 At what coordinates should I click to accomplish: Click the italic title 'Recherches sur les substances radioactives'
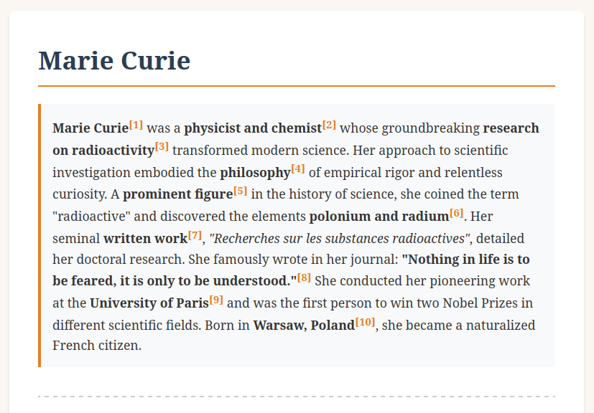[x=340, y=239]
